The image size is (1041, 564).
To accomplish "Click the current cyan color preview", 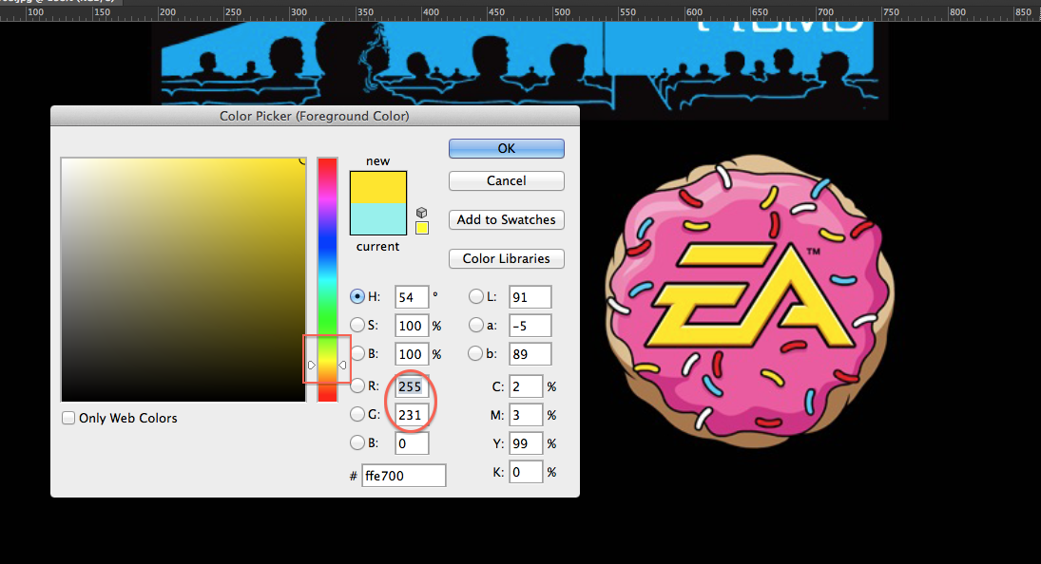I will click(x=378, y=218).
